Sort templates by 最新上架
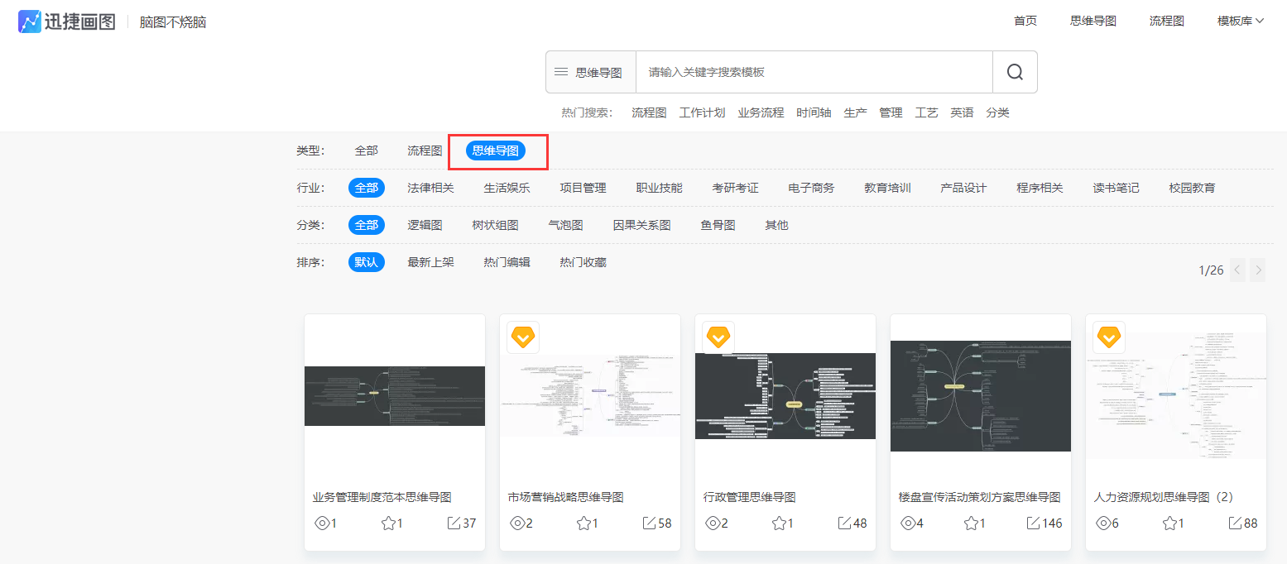The height and width of the screenshot is (564, 1287). 430,262
